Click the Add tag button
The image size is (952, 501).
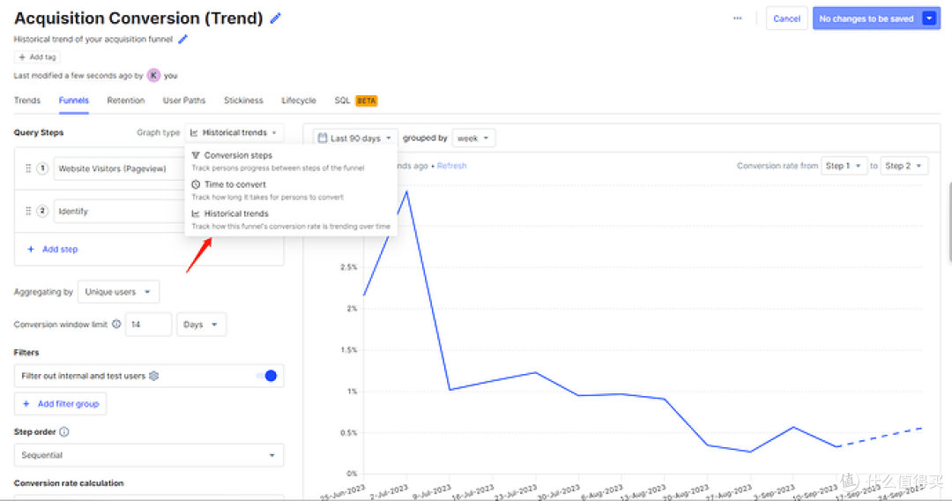tap(37, 57)
